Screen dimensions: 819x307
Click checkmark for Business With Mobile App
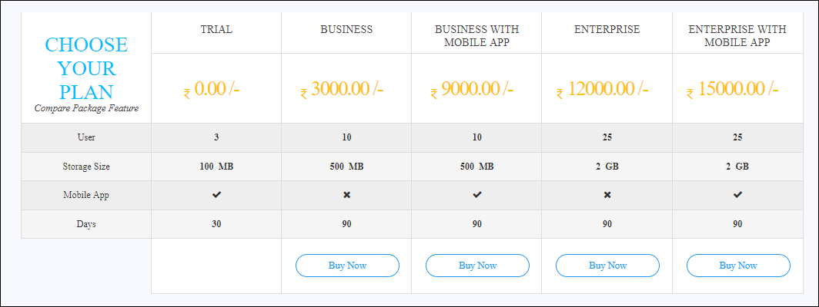(477, 195)
